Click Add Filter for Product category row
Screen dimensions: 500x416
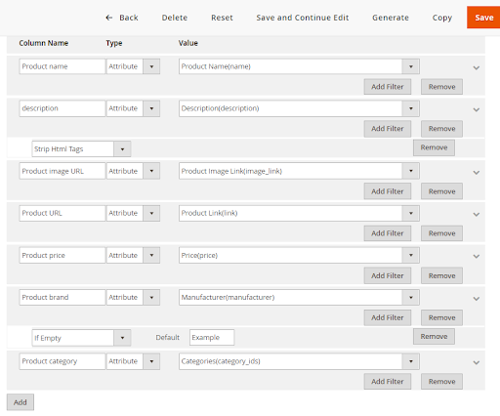(388, 382)
